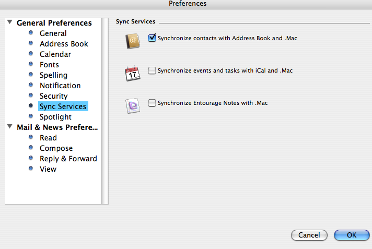Uncheck Synchronize contacts with Address Book
The height and width of the screenshot is (249, 372).
click(152, 38)
